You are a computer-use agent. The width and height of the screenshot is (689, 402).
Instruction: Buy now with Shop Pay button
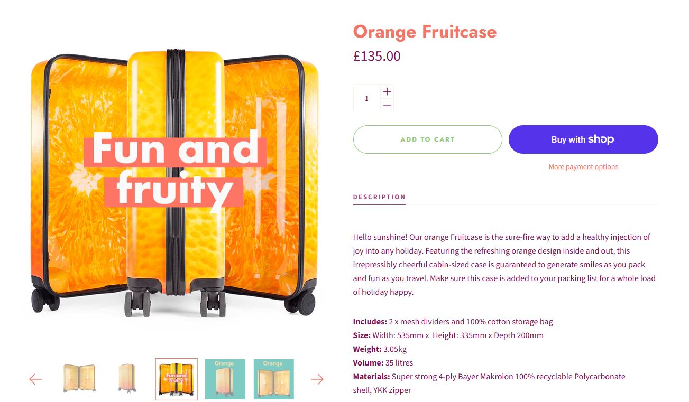tap(583, 139)
